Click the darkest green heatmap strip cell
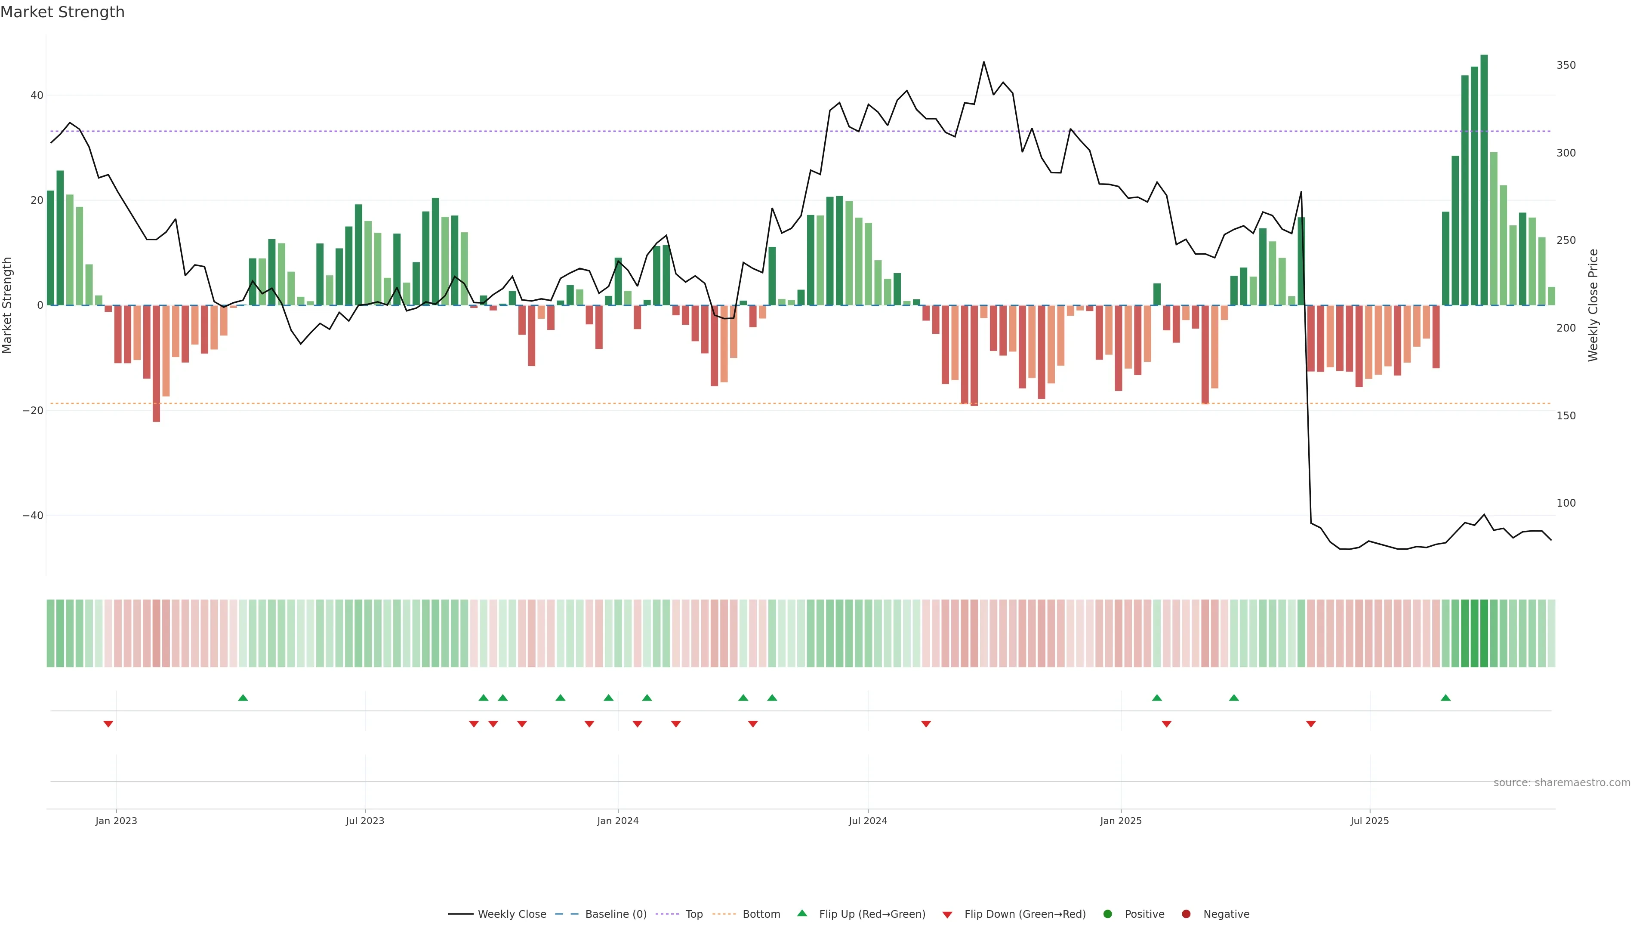The image size is (1652, 929). click(1484, 634)
